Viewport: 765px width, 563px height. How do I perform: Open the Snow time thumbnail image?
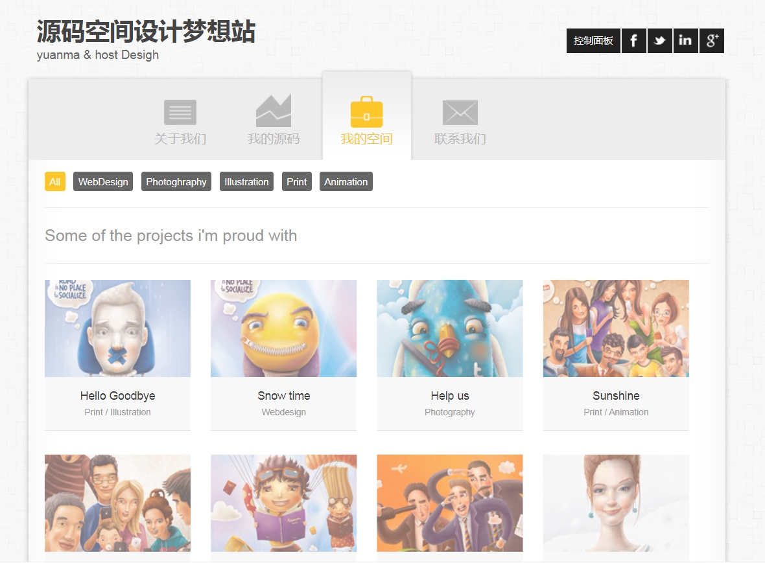tap(283, 328)
